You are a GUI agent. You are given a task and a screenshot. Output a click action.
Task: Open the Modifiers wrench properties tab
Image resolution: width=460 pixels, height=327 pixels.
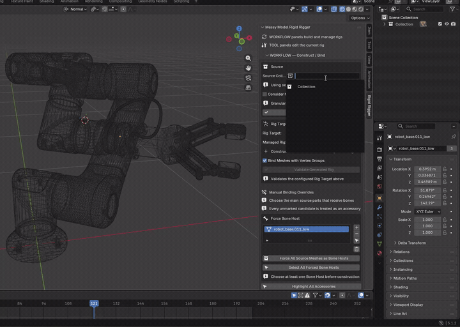(x=379, y=208)
